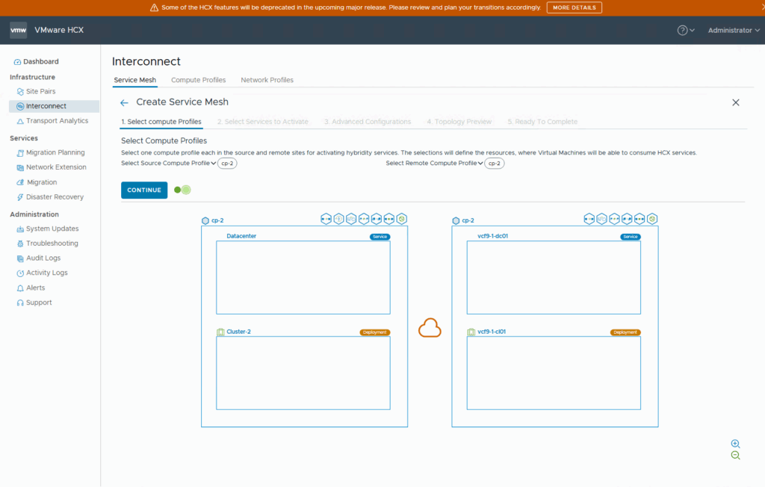Click the cloud icon between the sites

point(430,328)
